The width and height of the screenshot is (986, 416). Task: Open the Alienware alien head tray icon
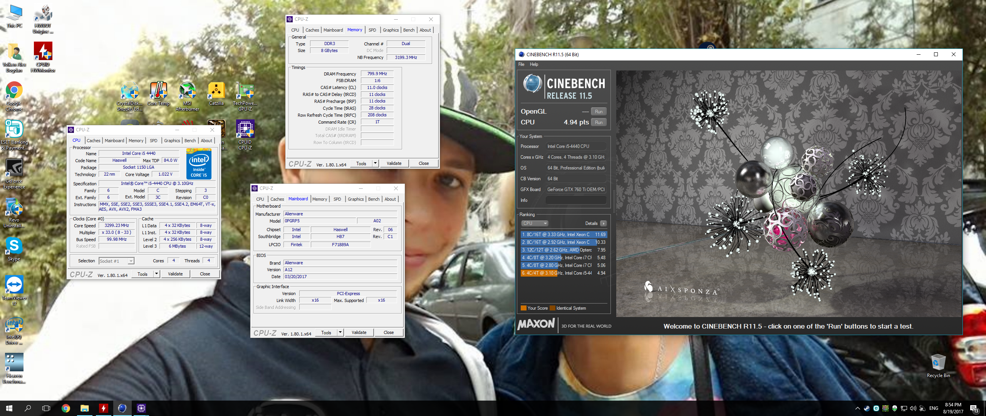[x=894, y=408]
